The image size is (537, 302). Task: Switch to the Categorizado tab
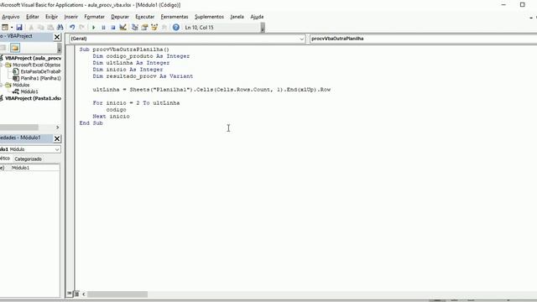tap(28, 159)
